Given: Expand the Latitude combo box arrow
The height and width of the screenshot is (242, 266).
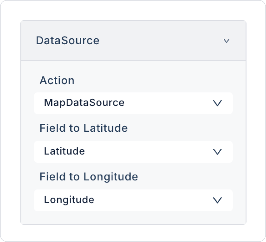Looking at the screenshot, I should click(x=218, y=152).
